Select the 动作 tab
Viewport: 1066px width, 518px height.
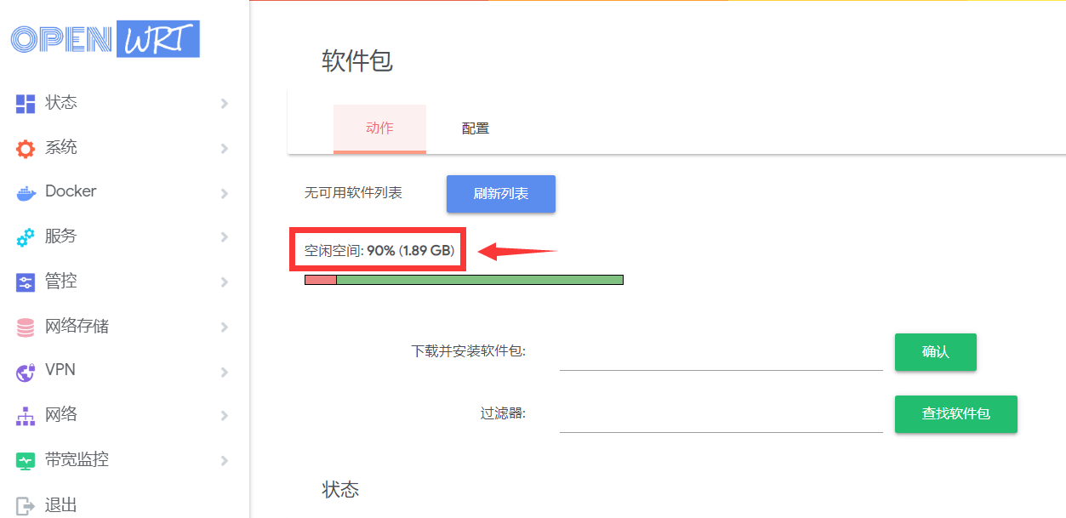click(x=379, y=127)
